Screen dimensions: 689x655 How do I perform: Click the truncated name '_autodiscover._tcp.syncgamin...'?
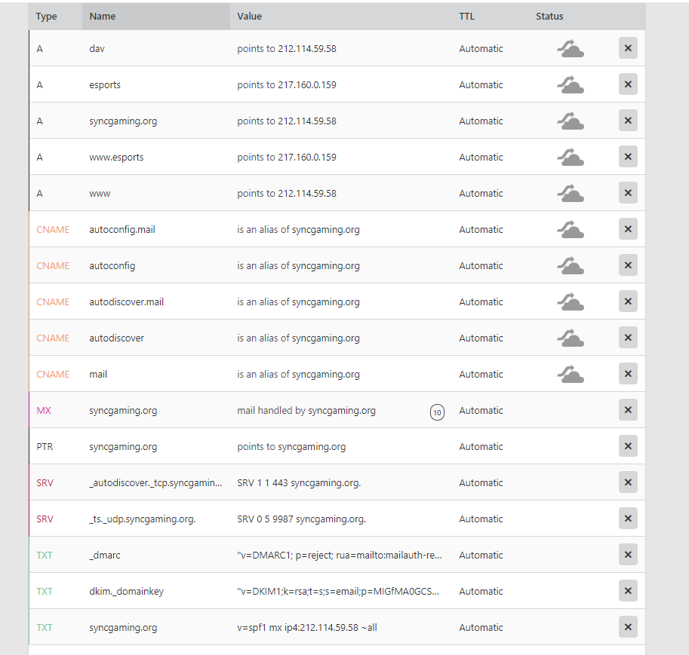tap(155, 483)
